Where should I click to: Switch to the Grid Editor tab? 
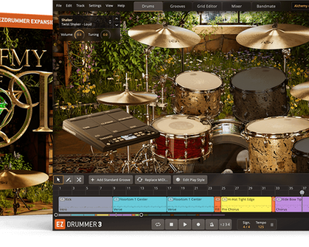pos(207,6)
